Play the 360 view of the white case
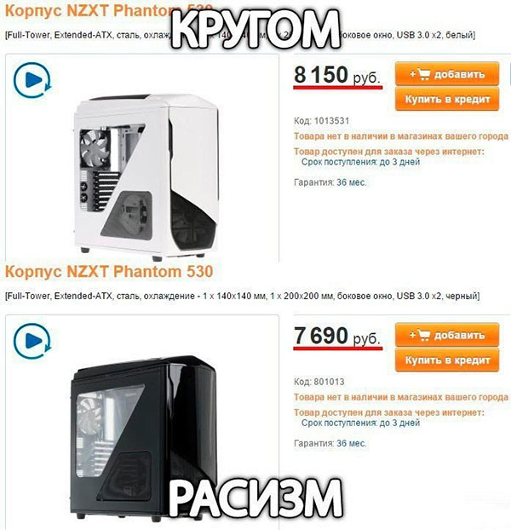The image size is (511, 530). (x=32, y=80)
